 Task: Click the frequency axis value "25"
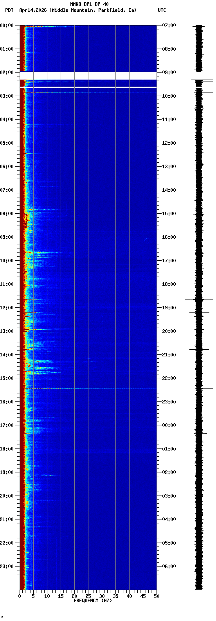click(88, 596)
